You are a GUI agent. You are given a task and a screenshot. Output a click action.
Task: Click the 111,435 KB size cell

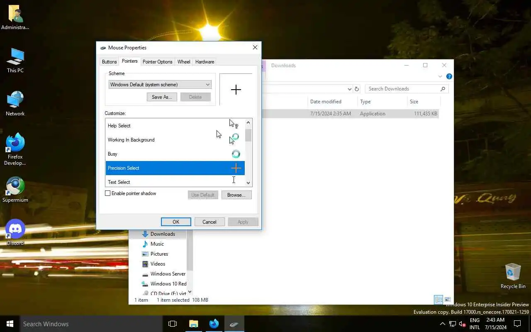pyautogui.click(x=426, y=114)
